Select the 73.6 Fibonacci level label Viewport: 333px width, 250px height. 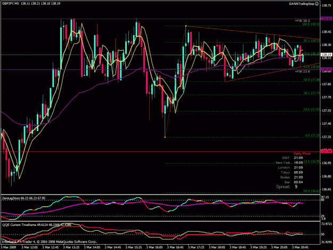[x=312, y=53]
